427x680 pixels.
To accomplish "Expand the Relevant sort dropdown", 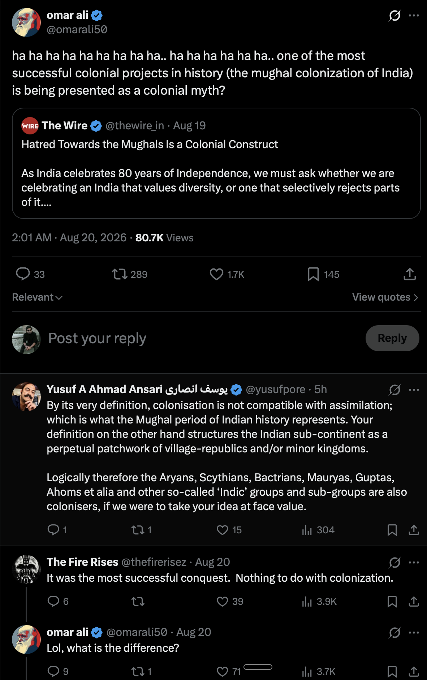I will pos(37,297).
